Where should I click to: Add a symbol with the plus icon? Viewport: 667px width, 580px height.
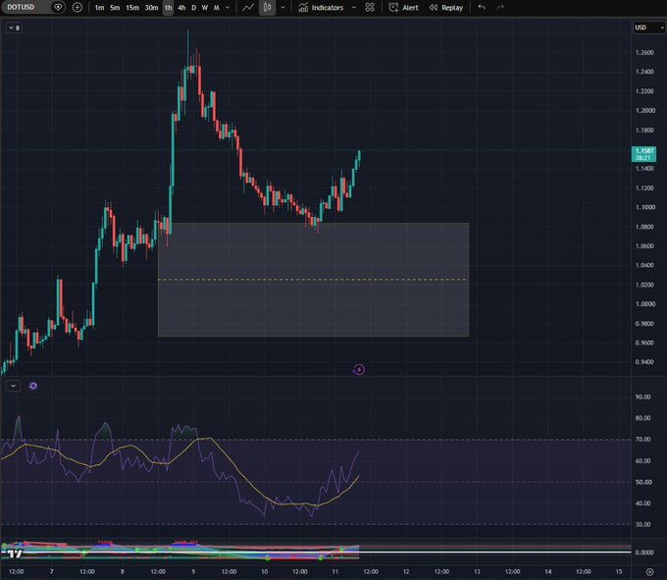[77, 7]
